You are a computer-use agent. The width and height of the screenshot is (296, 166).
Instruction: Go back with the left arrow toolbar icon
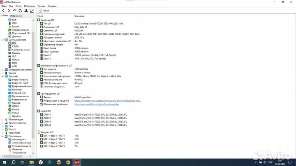pos(3,11)
